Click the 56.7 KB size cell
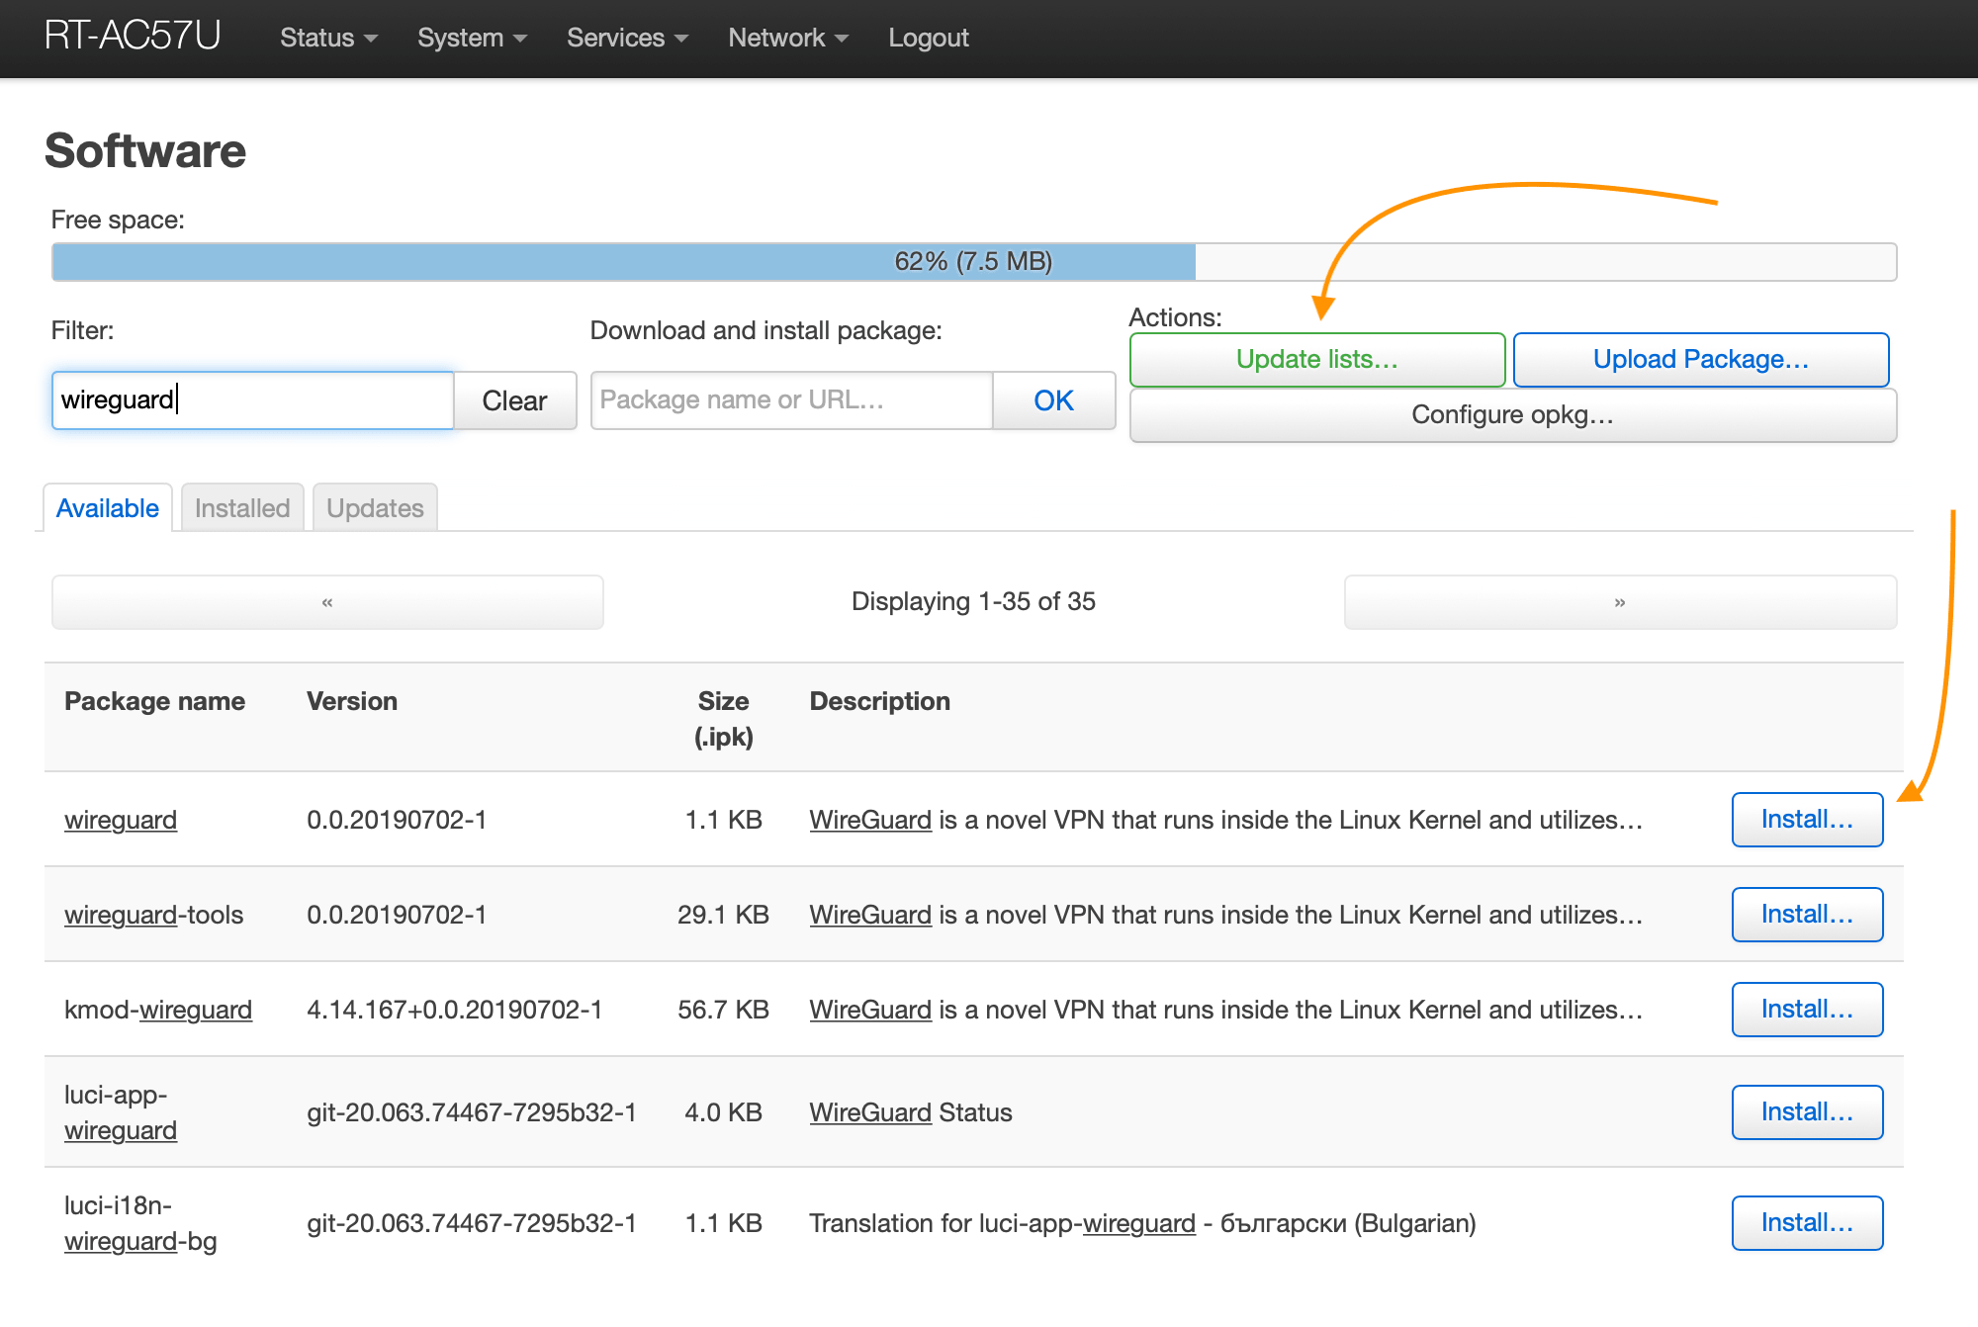This screenshot has height=1327, width=1978. pyautogui.click(x=723, y=1010)
